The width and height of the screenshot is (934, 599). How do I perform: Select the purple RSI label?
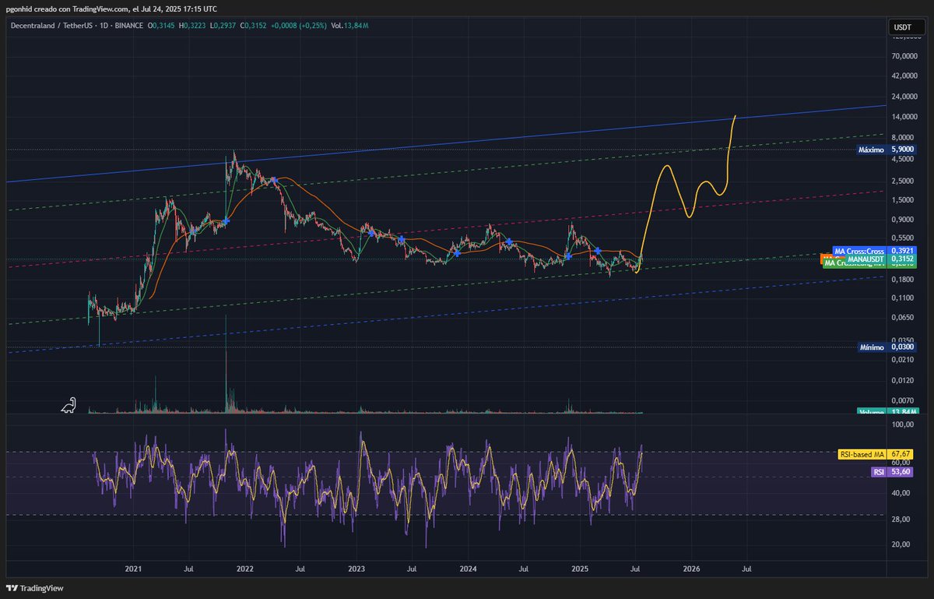pos(878,472)
